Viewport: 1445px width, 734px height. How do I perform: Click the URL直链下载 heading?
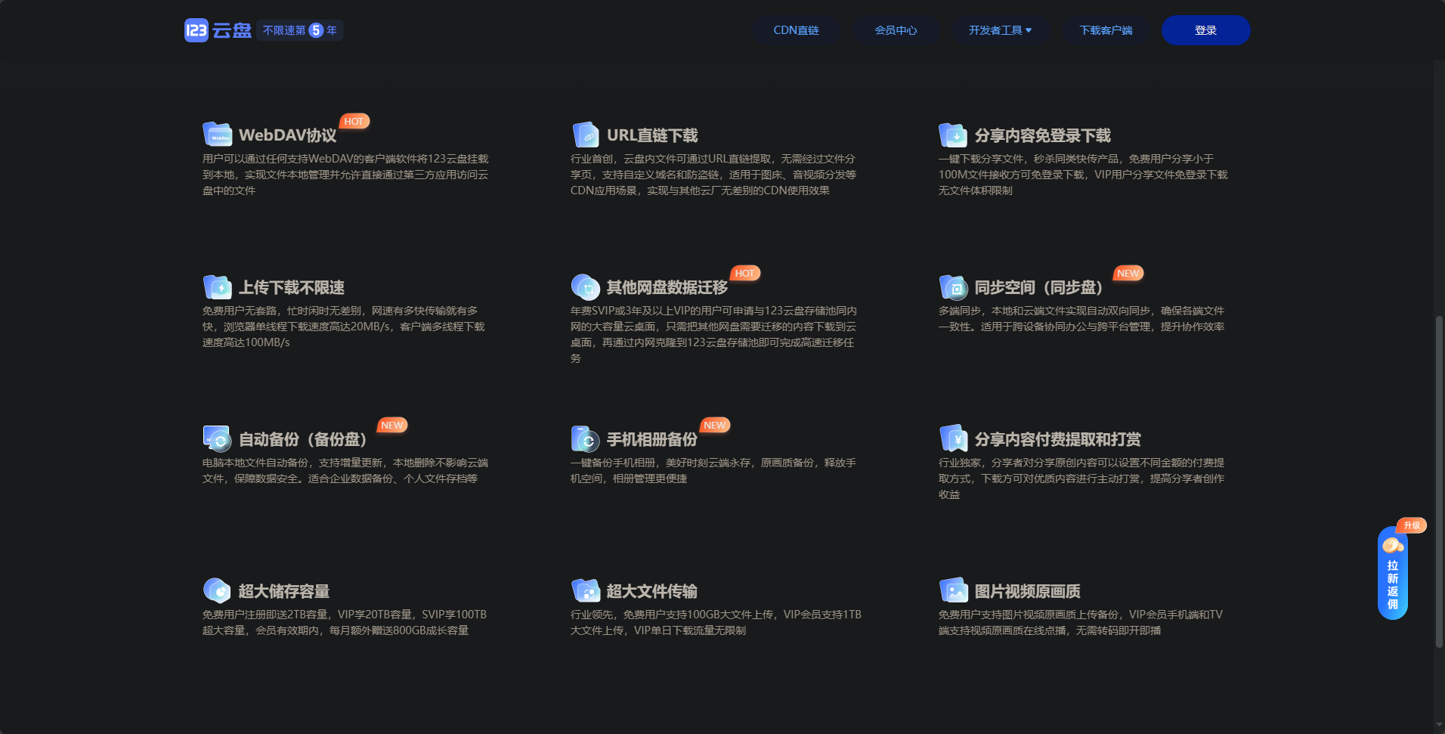652,135
